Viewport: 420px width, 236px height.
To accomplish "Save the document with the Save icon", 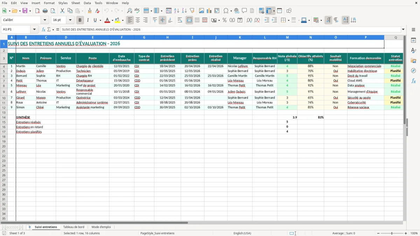I will click(25, 11).
